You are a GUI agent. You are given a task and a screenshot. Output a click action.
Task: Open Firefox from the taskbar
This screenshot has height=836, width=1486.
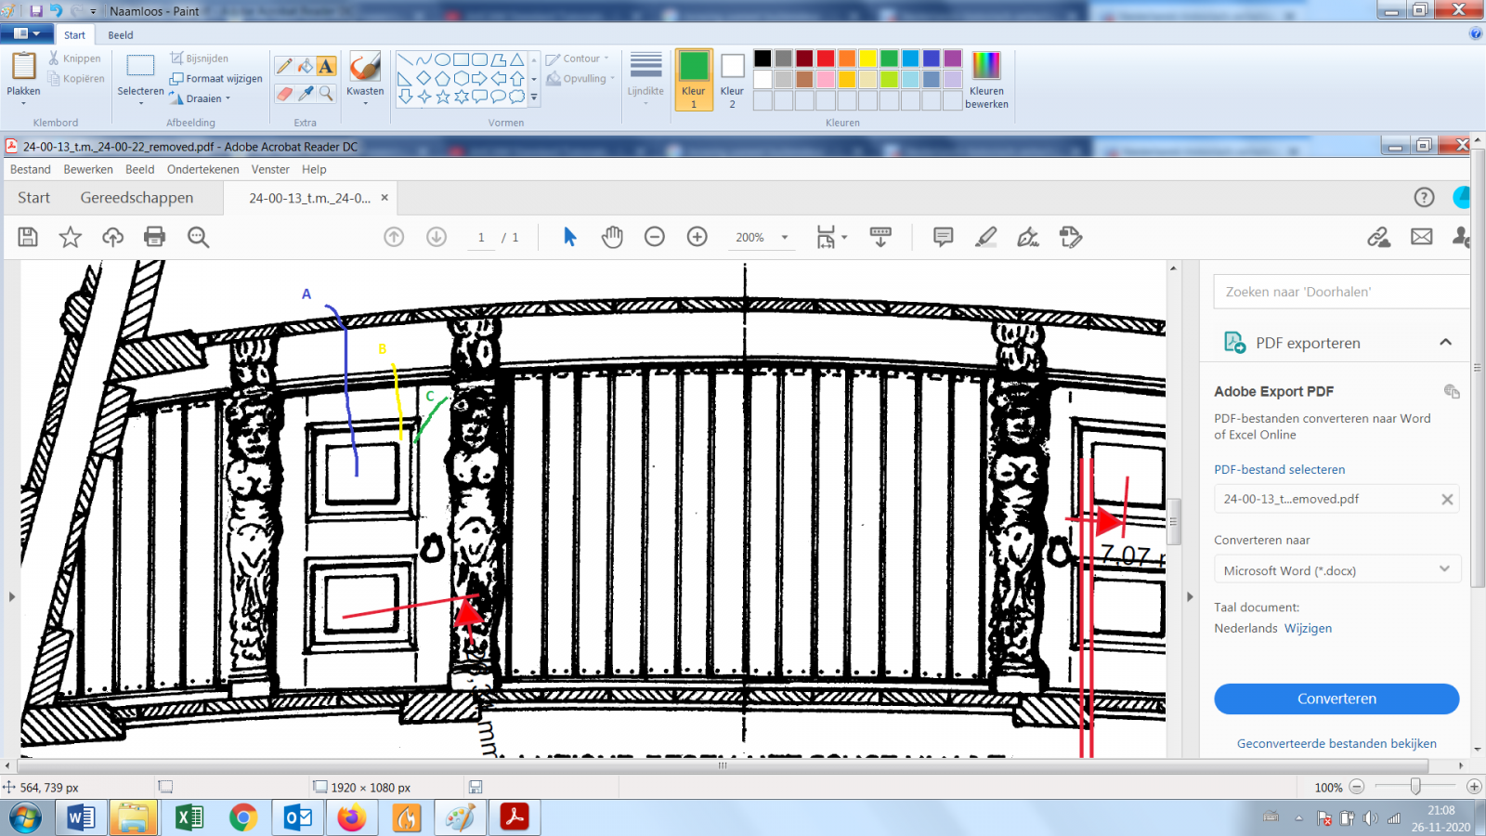coord(351,817)
